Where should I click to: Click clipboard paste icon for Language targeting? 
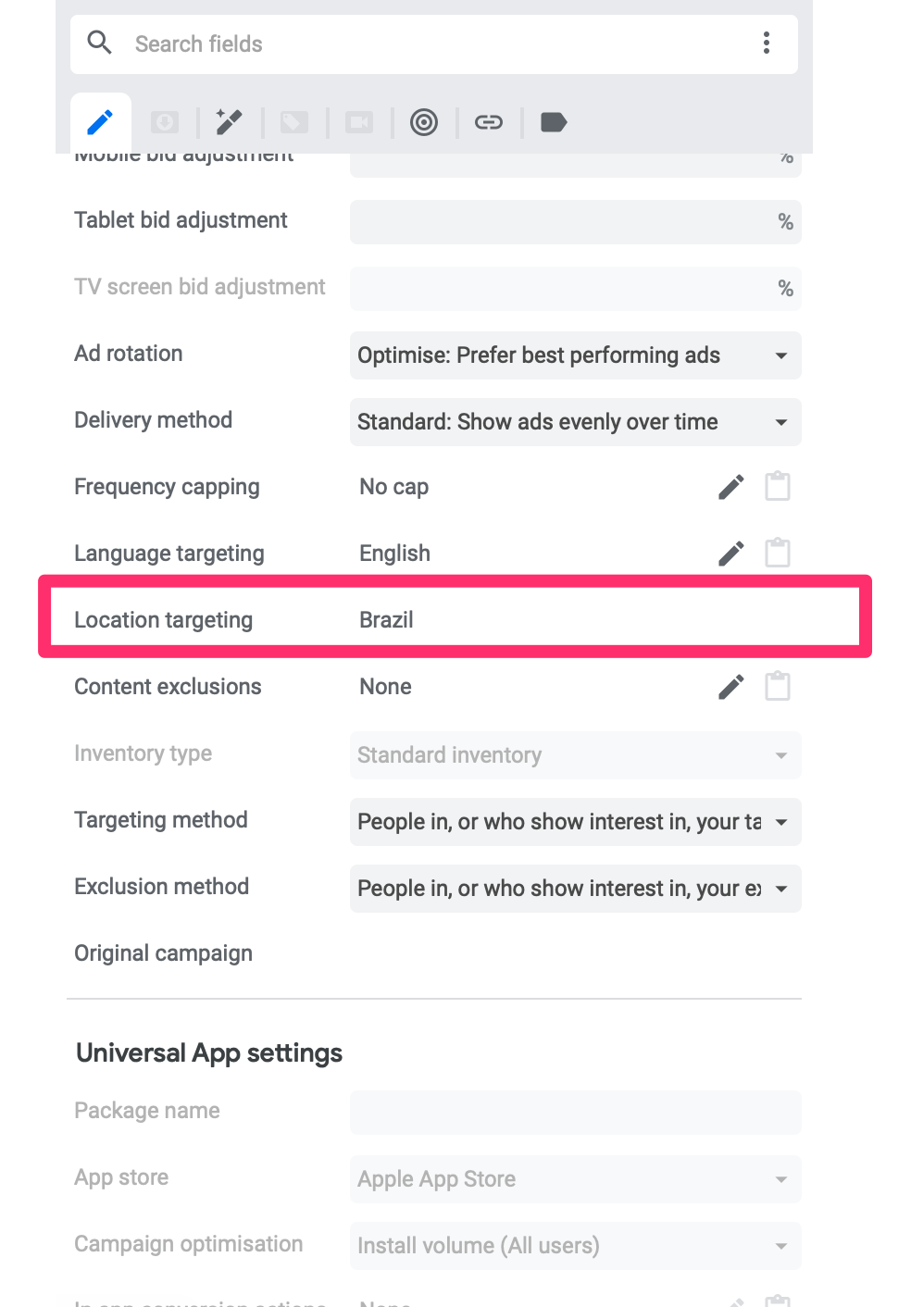pos(778,554)
